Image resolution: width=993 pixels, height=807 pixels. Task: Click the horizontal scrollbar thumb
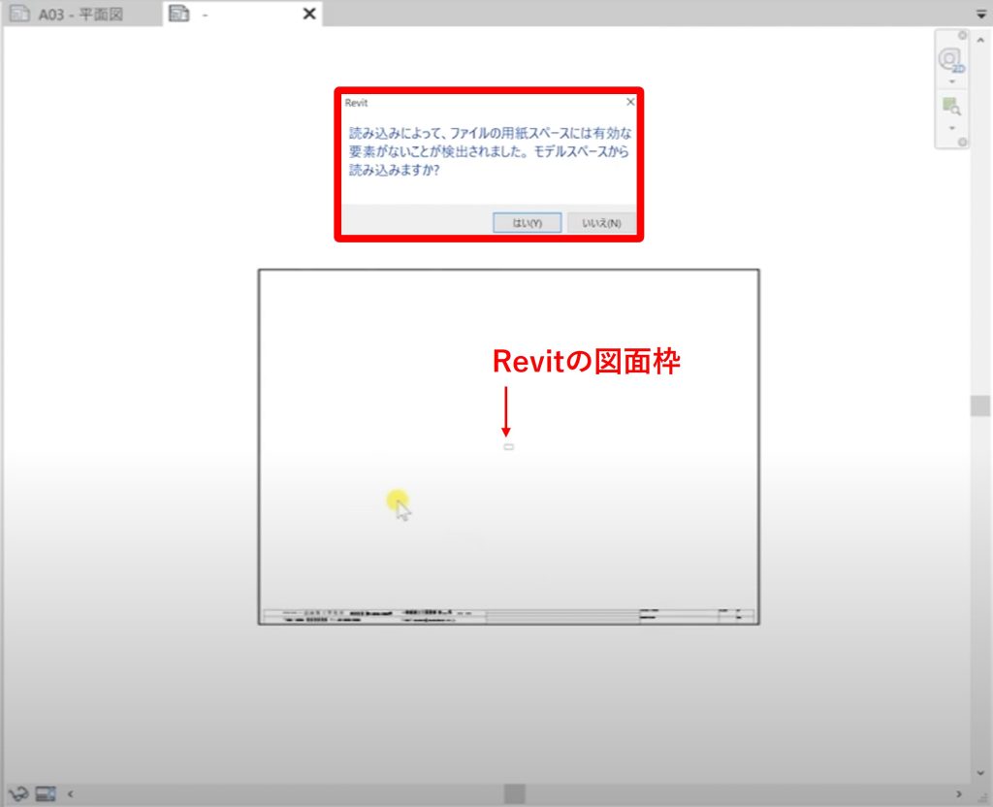point(514,793)
